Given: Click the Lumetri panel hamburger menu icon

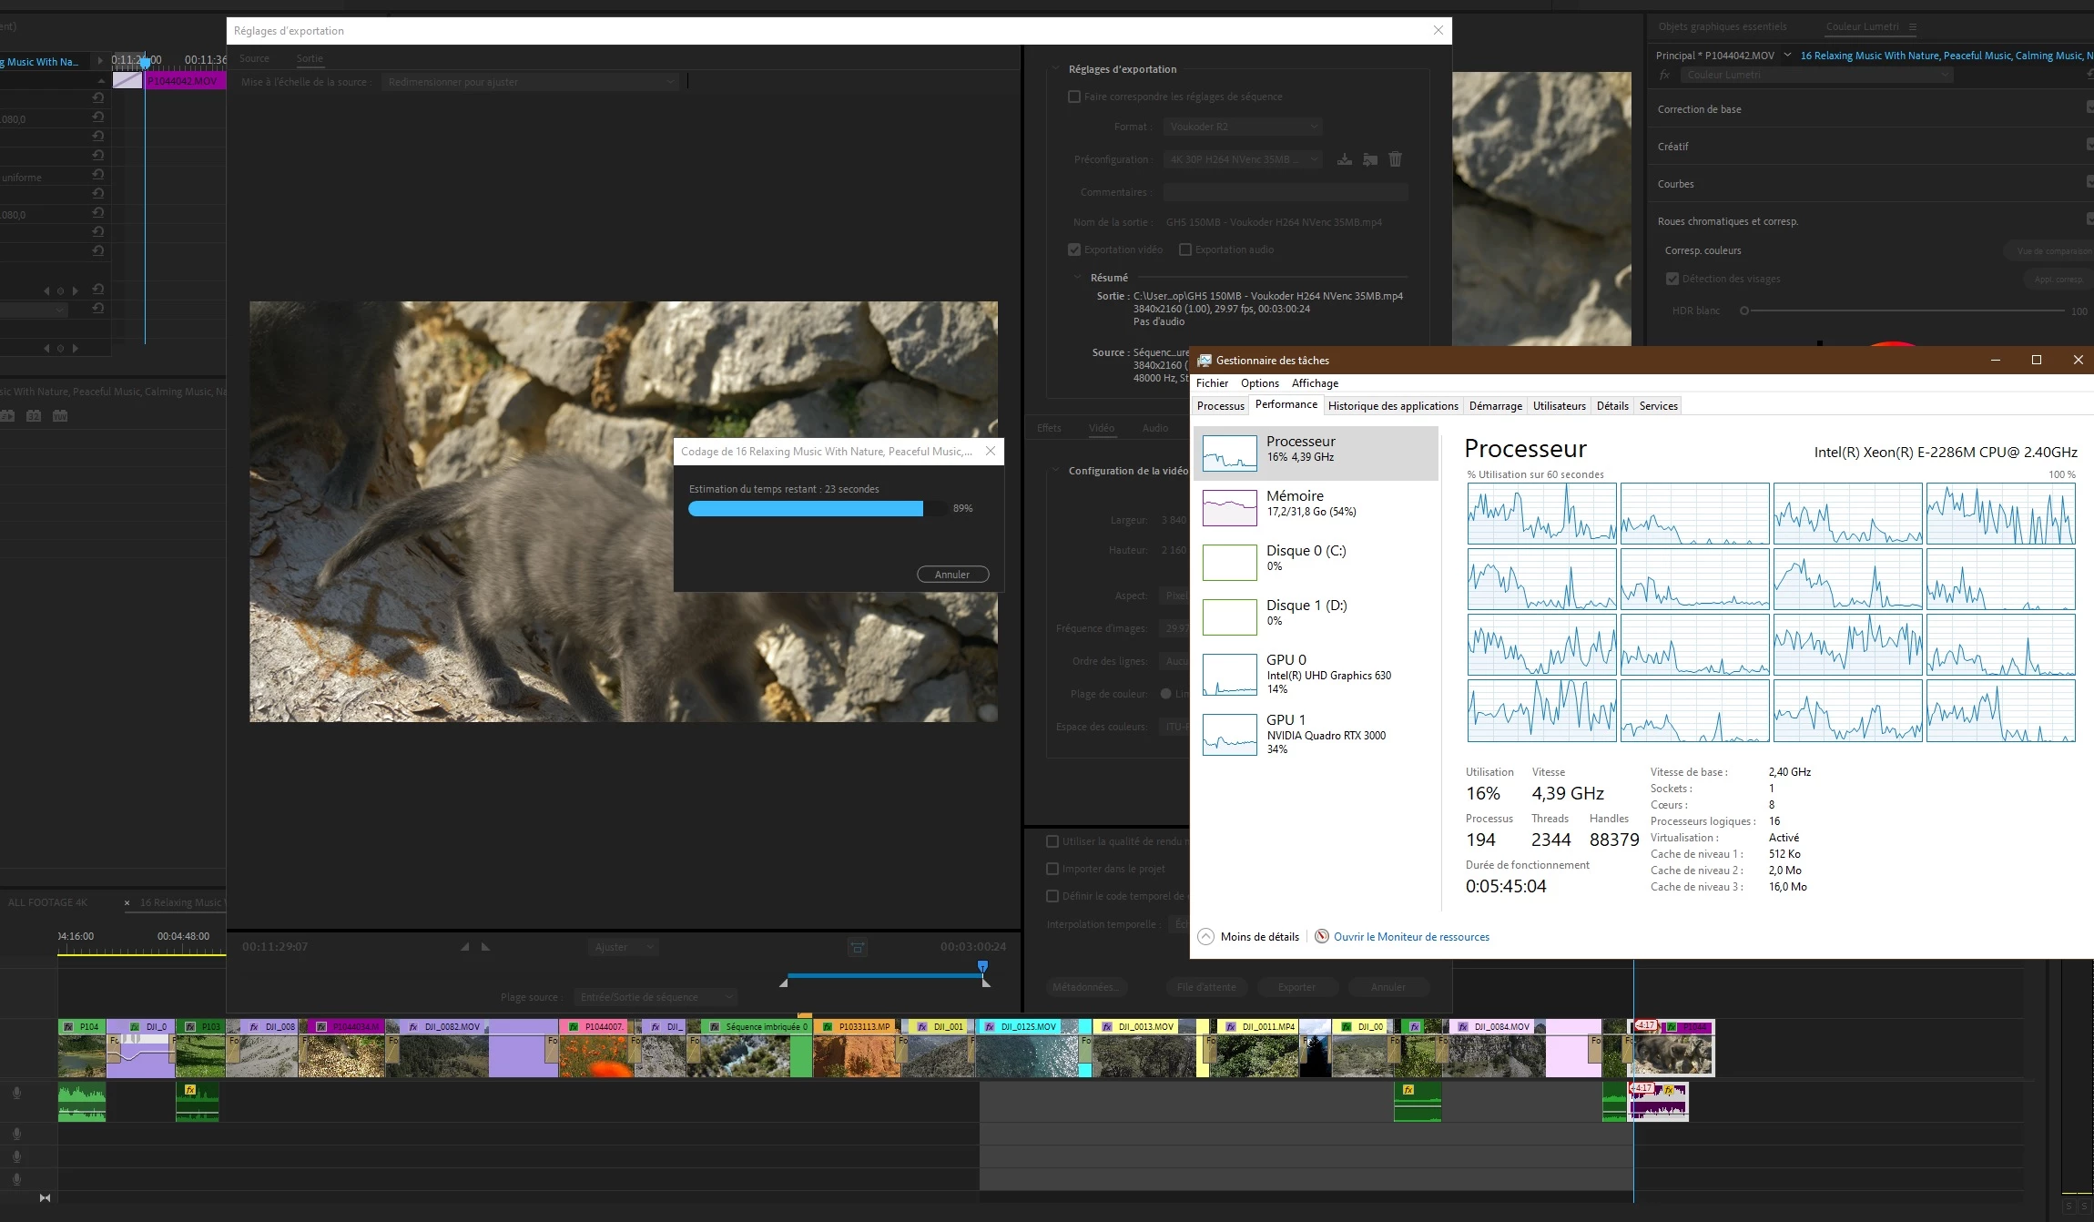Looking at the screenshot, I should pos(1913,27).
